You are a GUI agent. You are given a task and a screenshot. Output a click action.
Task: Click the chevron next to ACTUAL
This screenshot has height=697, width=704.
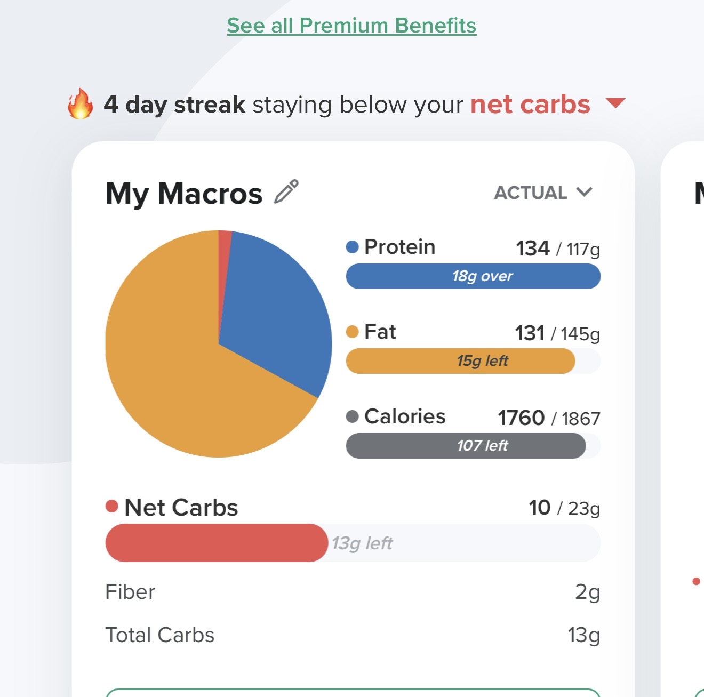585,192
